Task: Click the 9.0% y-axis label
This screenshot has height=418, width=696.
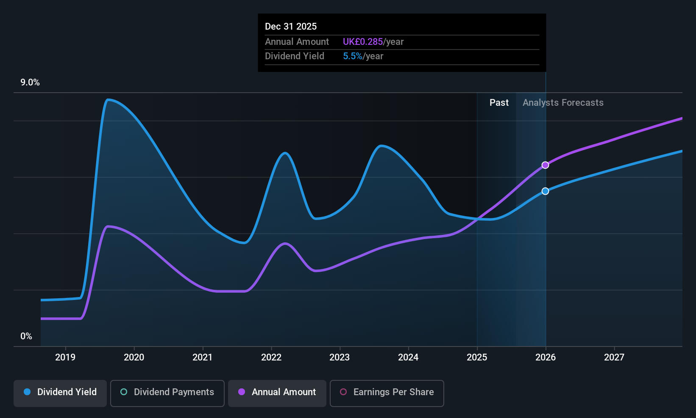Action: (30, 82)
